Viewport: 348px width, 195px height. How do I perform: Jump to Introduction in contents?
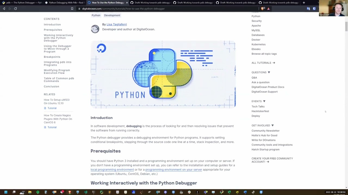click(52, 24)
